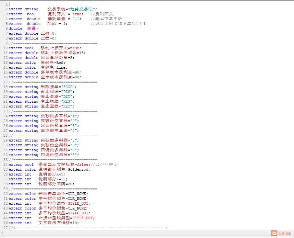Click the 空止损线="KZS" line
Viewport: 294px width, 238px height.
tap(42, 101)
